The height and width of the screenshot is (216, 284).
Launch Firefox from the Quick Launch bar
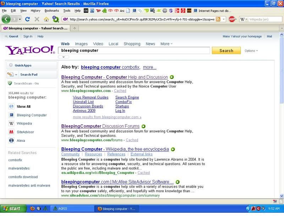32,209
